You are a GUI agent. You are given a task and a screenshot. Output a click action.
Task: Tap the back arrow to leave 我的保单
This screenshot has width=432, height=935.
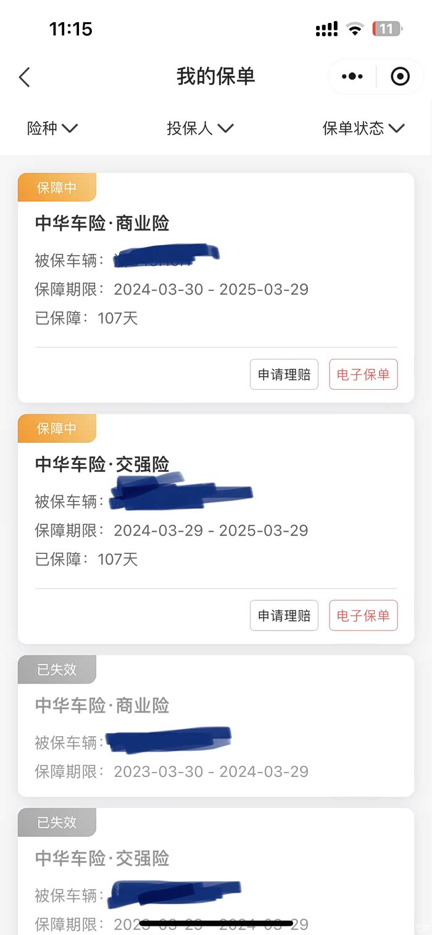(25, 77)
